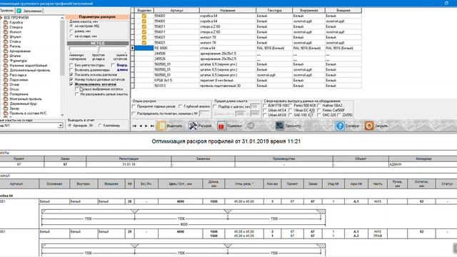Select the 'на складе, мм' radio button

(71, 36)
